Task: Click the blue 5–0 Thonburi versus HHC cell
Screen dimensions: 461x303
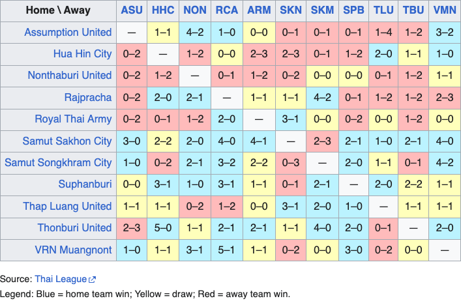Action: coord(163,227)
